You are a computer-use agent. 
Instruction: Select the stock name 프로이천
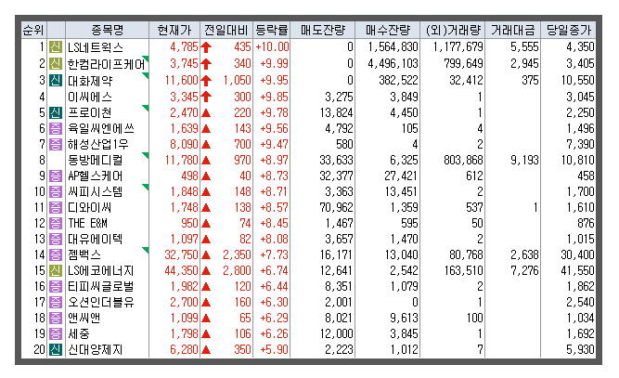(90, 113)
